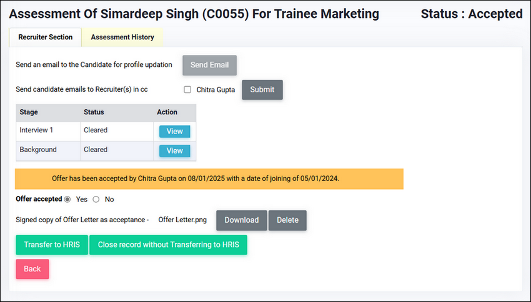Click Transfer to HRIS
Image resolution: width=531 pixels, height=302 pixels.
[52, 245]
